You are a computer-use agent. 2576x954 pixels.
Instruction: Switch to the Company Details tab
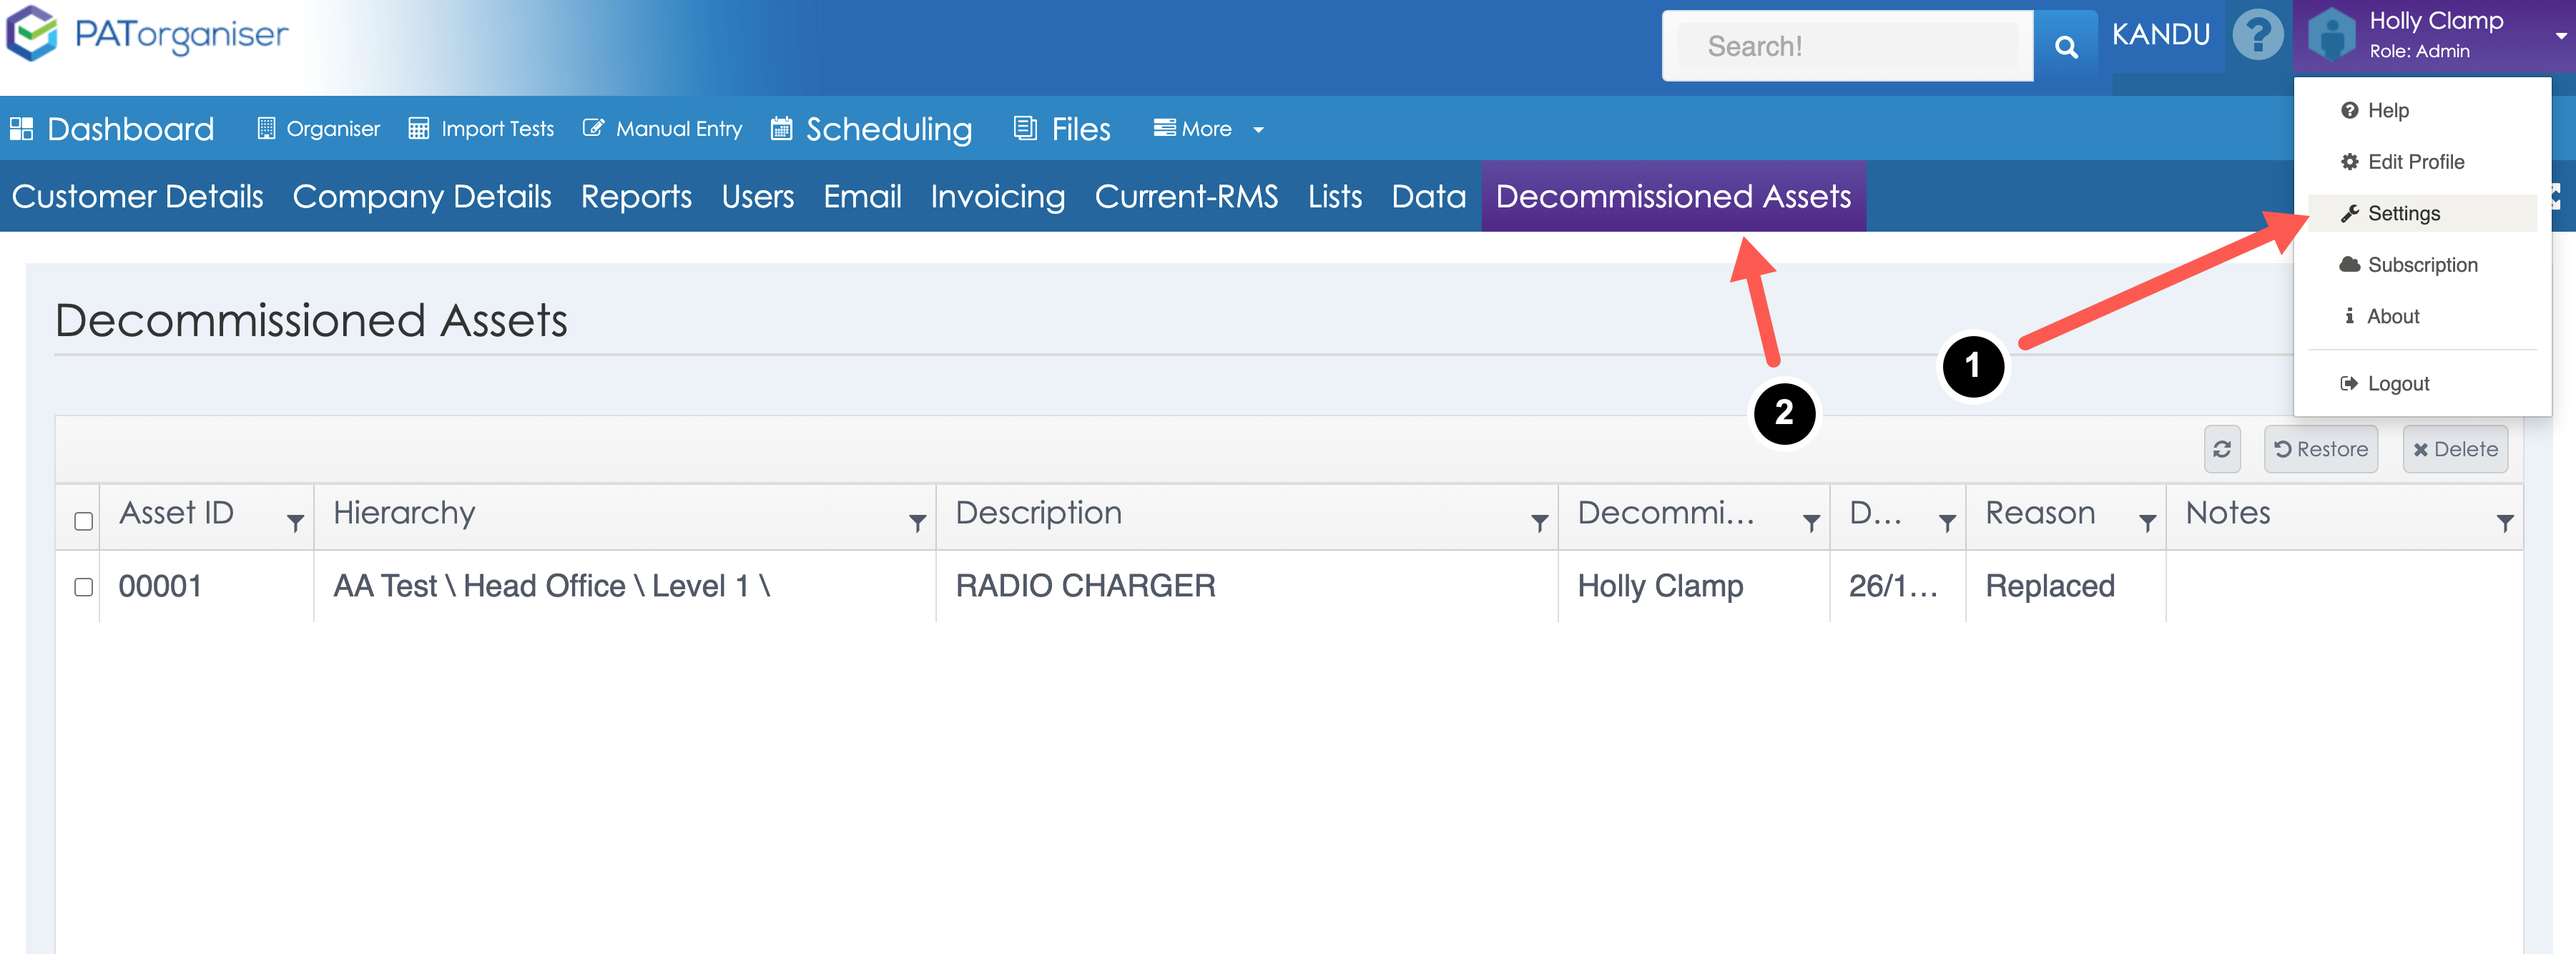pos(421,197)
